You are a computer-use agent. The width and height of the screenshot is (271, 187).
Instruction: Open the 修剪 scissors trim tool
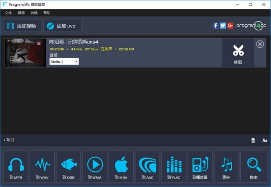coord(238,53)
